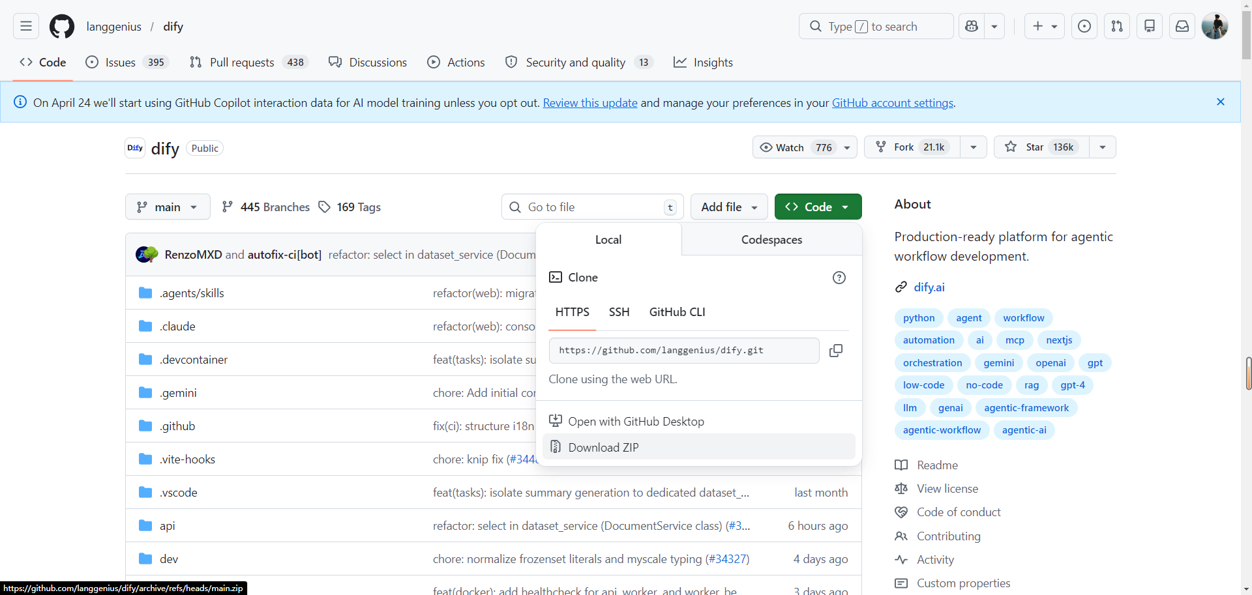Click the agentic-framework topic tag
Image resolution: width=1252 pixels, height=595 pixels.
(x=1026, y=408)
